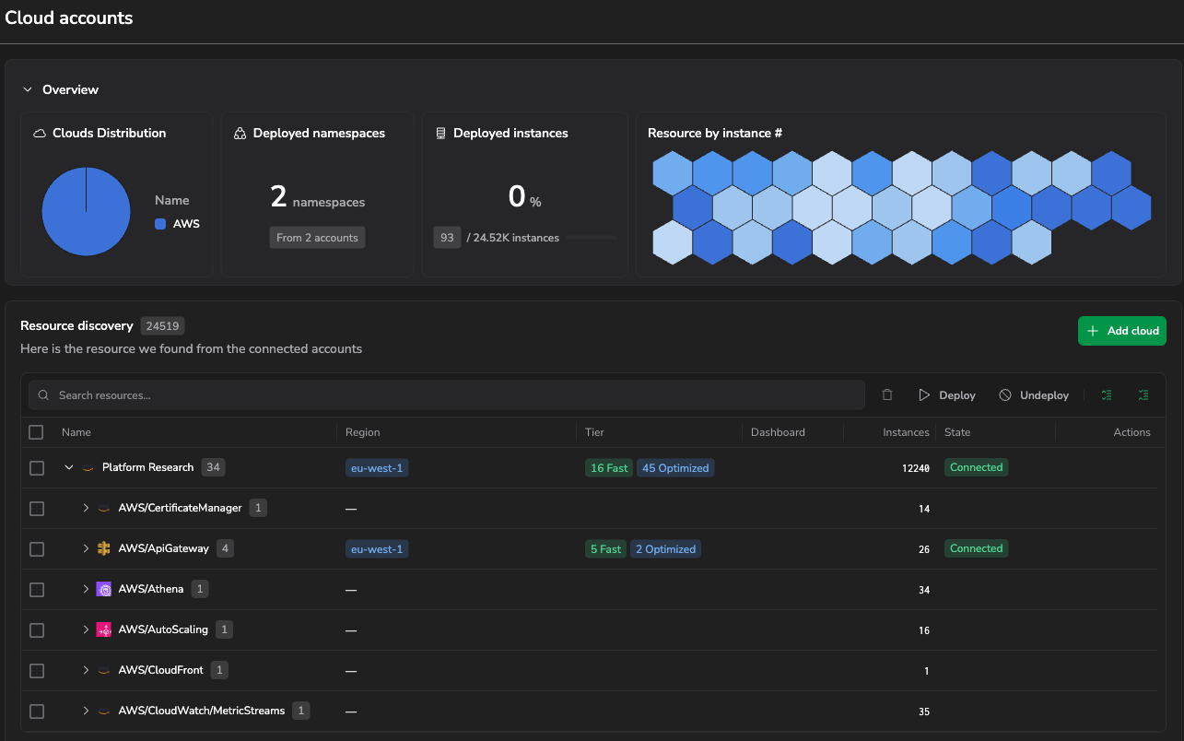Check the AWS/CloudWatch/MetricStreams row checkbox
The width and height of the screenshot is (1184, 741).
37,712
